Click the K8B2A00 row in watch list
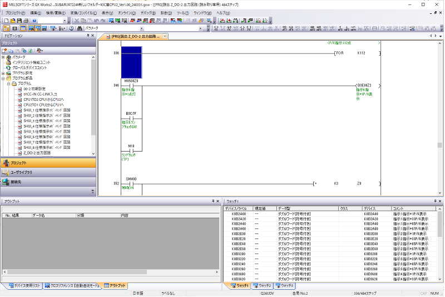Viewport: 445px width, 297px height. 238,213
